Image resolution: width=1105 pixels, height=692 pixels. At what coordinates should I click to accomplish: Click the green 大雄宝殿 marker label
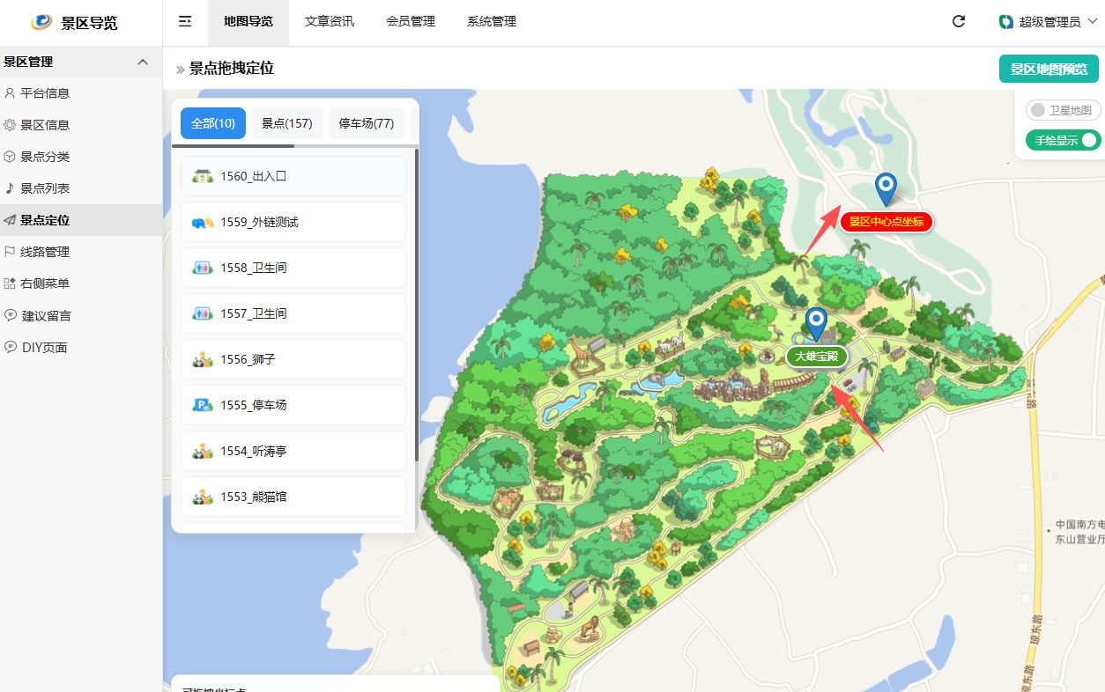click(817, 357)
